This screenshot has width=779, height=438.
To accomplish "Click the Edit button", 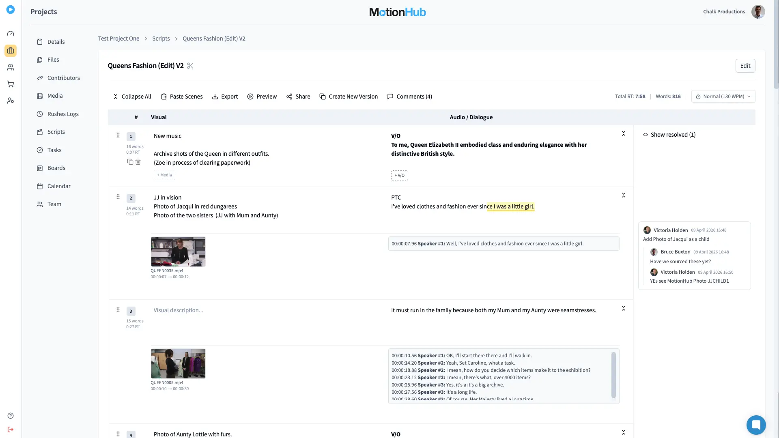I will click(745, 65).
